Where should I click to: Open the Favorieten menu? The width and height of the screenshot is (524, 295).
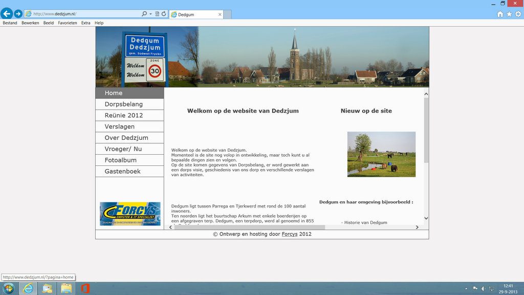(68, 23)
